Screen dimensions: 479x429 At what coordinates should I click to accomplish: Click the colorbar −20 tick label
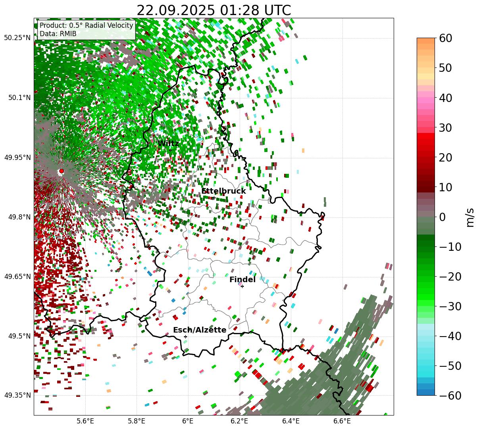tap(450, 277)
